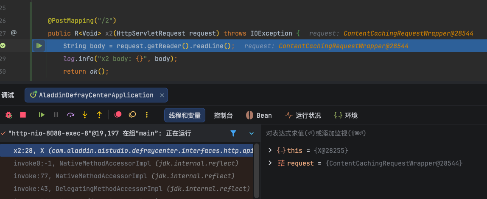Click the Step Over icon
The image size is (487, 199).
click(x=70, y=115)
